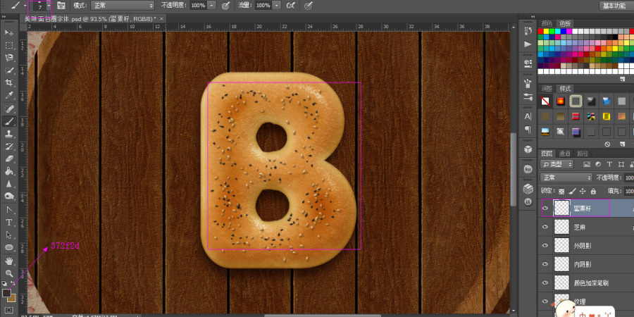Toggle lock transparent pixels
Image resolution: width=634 pixels, height=317 pixels.
tap(561, 191)
